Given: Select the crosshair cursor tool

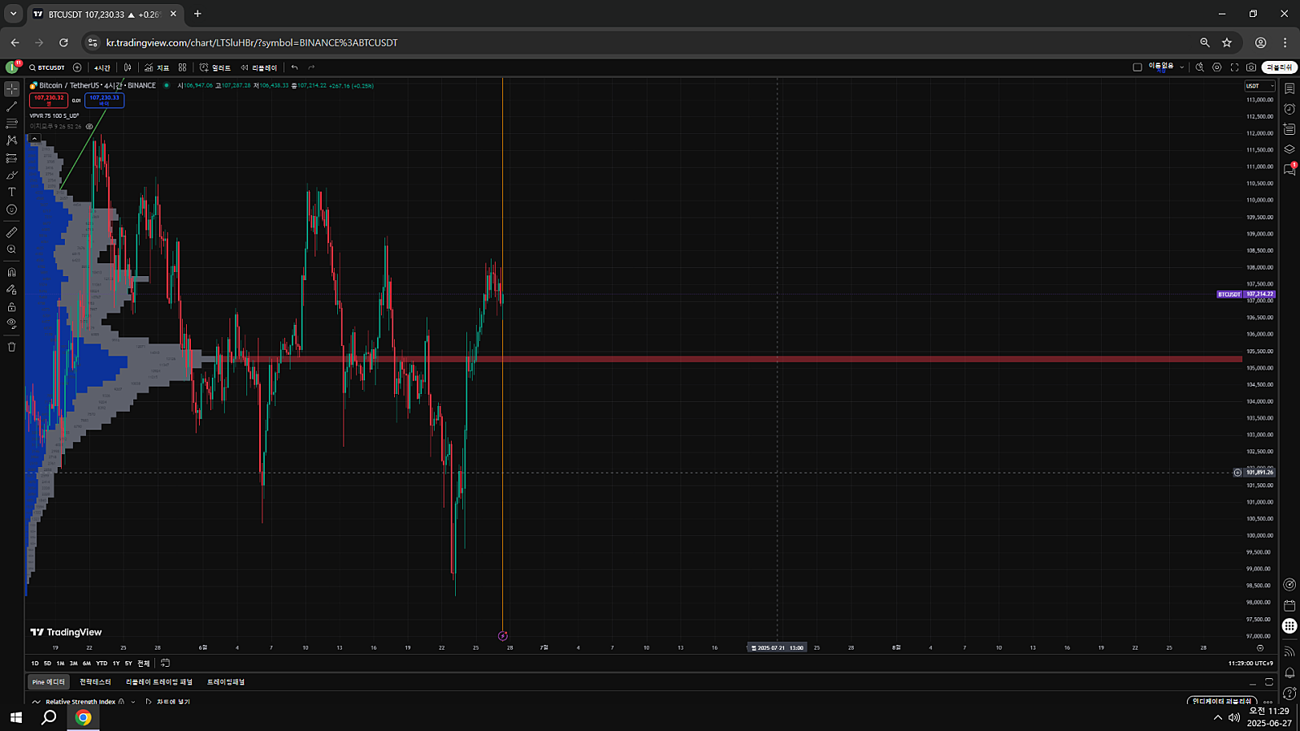Looking at the screenshot, I should tap(11, 89).
